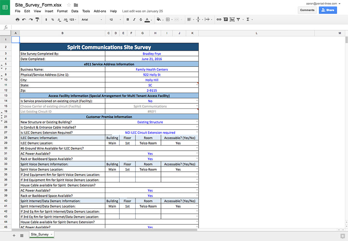Toggle Bold formatting in the toolbar
348x241 pixels.
[x=128, y=20]
